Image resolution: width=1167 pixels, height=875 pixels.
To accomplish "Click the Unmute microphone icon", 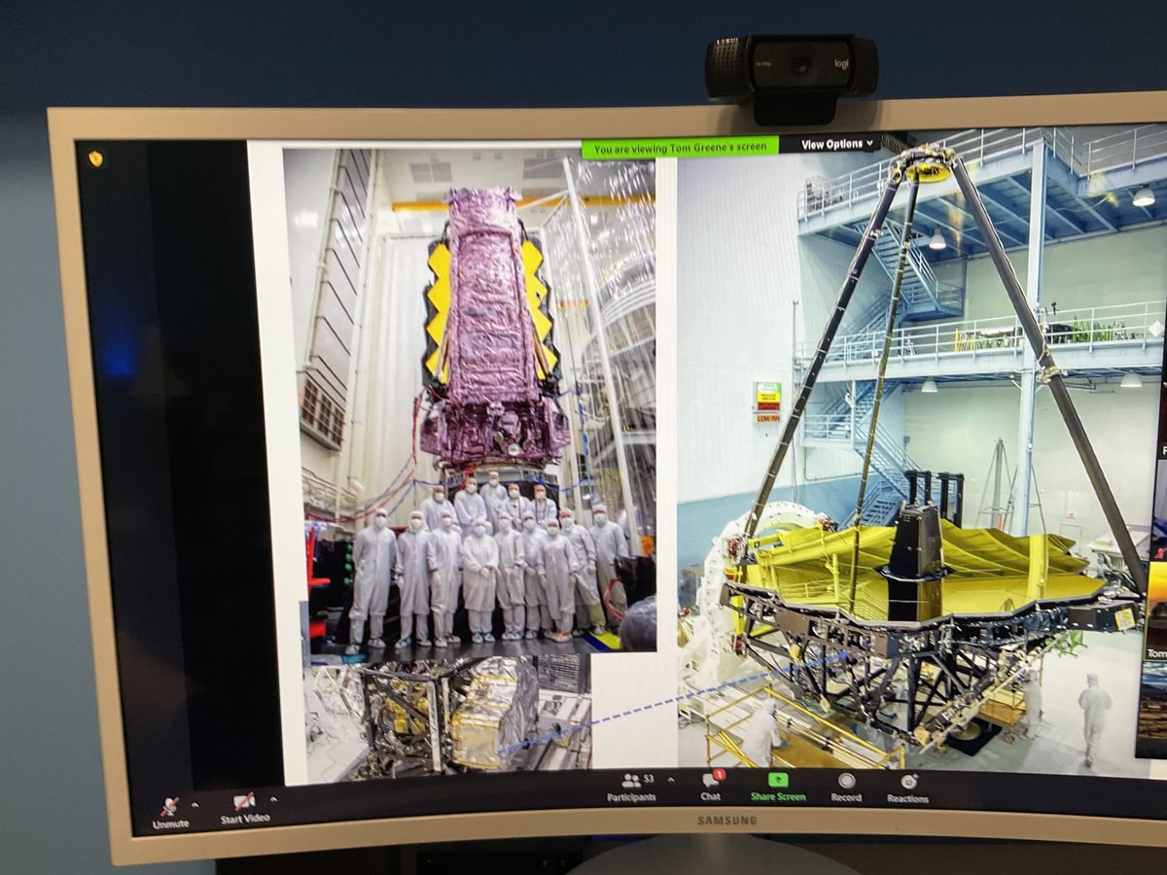I will pyautogui.click(x=169, y=806).
